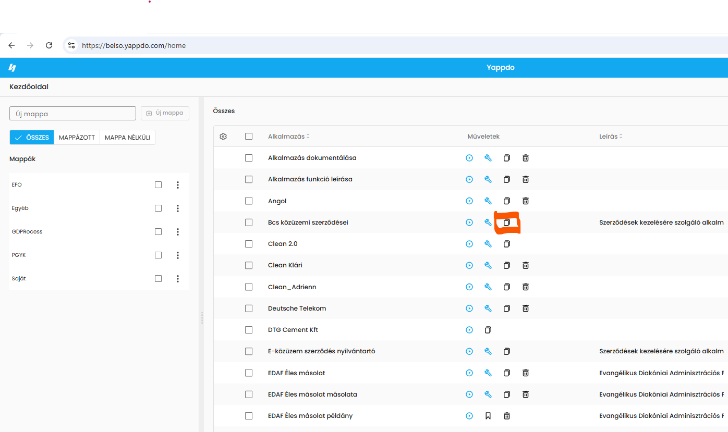Run the Alkalmazás dokumentálása application
Viewport: 728px width, 432px height.
[469, 158]
